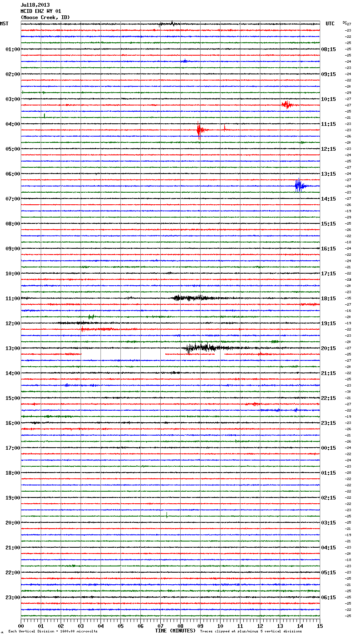Viewport: 353px width, 637px height.
Task: Click the 08:00 MST time label
Action: tap(12, 224)
